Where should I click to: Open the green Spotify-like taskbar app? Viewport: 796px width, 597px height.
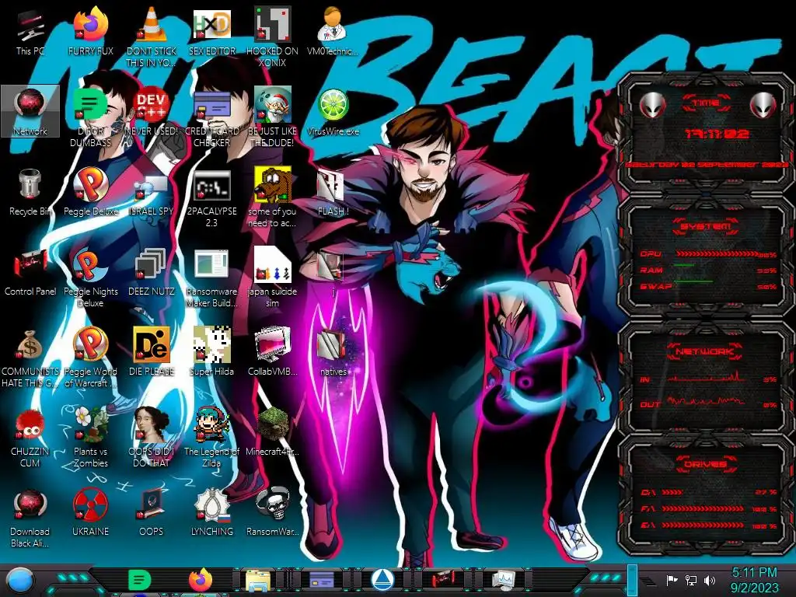click(x=139, y=580)
